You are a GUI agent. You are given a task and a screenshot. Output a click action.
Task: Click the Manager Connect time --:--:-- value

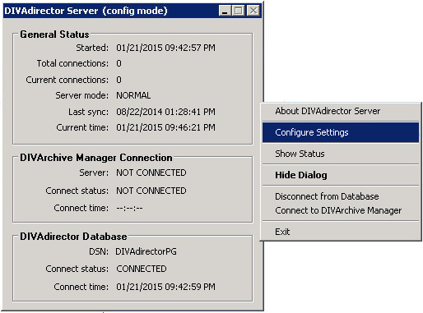tap(129, 208)
